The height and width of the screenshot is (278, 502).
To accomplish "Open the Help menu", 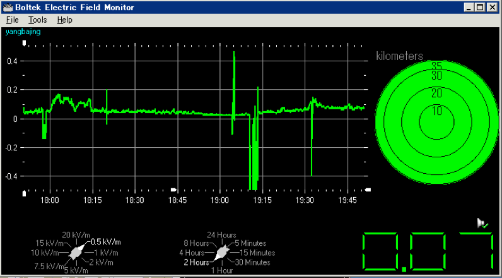I will [x=64, y=20].
